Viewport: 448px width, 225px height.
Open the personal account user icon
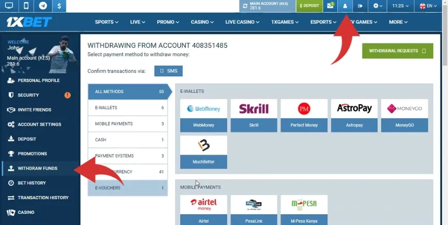point(345,6)
